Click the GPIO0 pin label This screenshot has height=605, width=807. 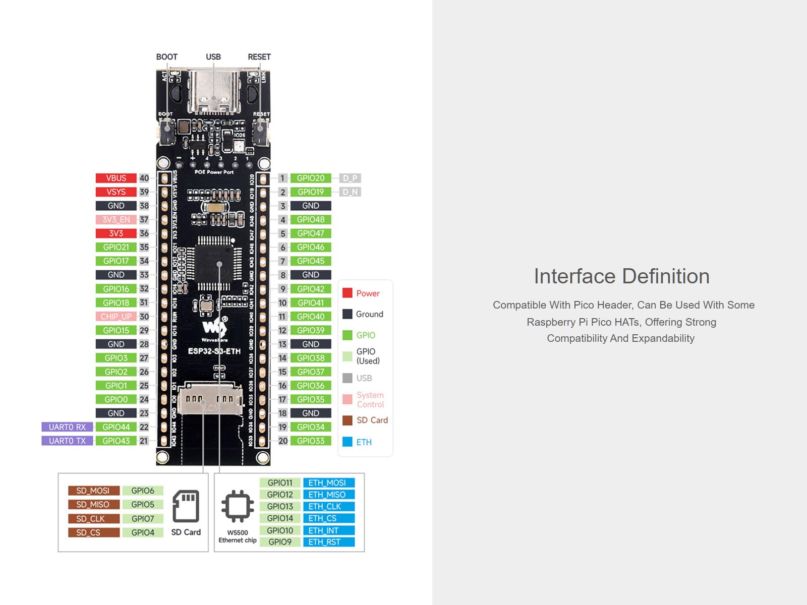pyautogui.click(x=116, y=399)
